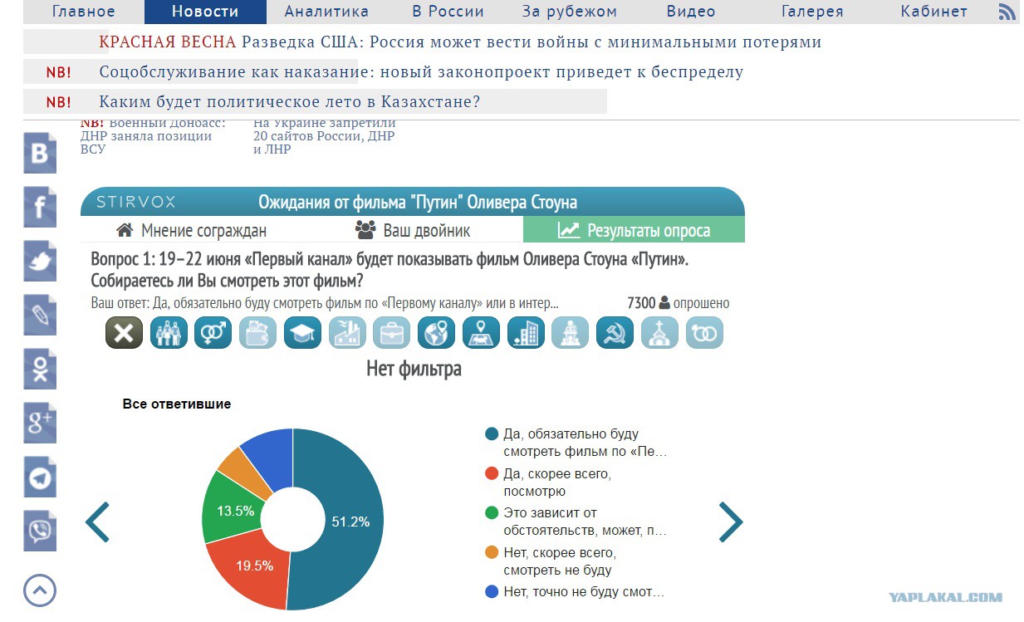The height and width of the screenshot is (622, 1024).
Task: Switch to Результаты опроса tab
Action: 634,230
